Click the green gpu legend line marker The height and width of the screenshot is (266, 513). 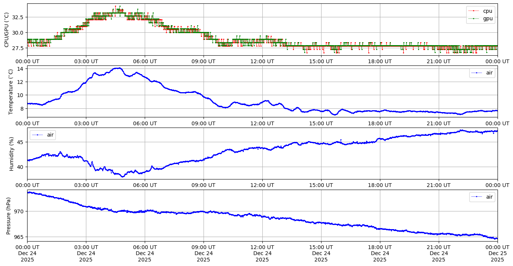click(x=475, y=19)
